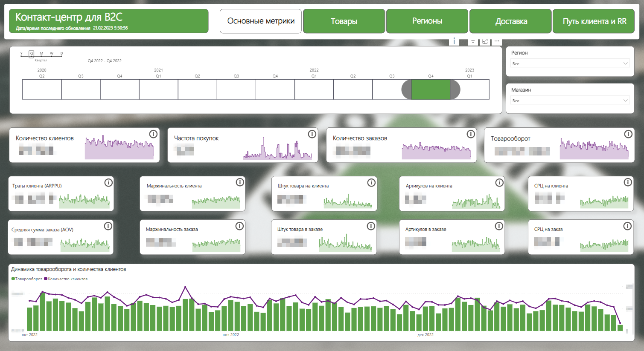This screenshot has width=644, height=351.
Task: Show info for Маржинальность клиента
Action: [x=240, y=182]
